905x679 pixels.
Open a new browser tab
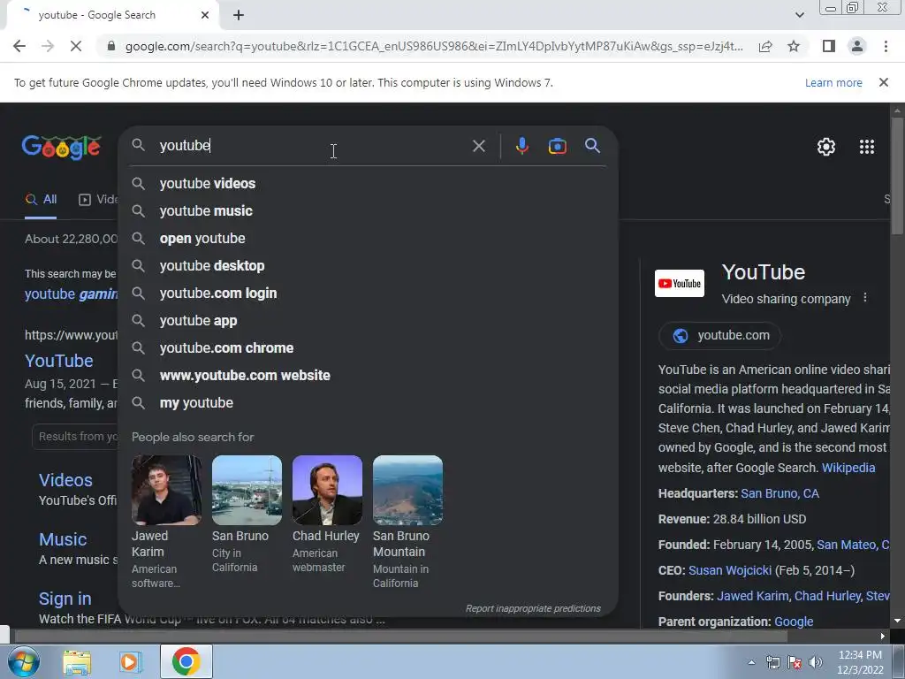pyautogui.click(x=239, y=15)
